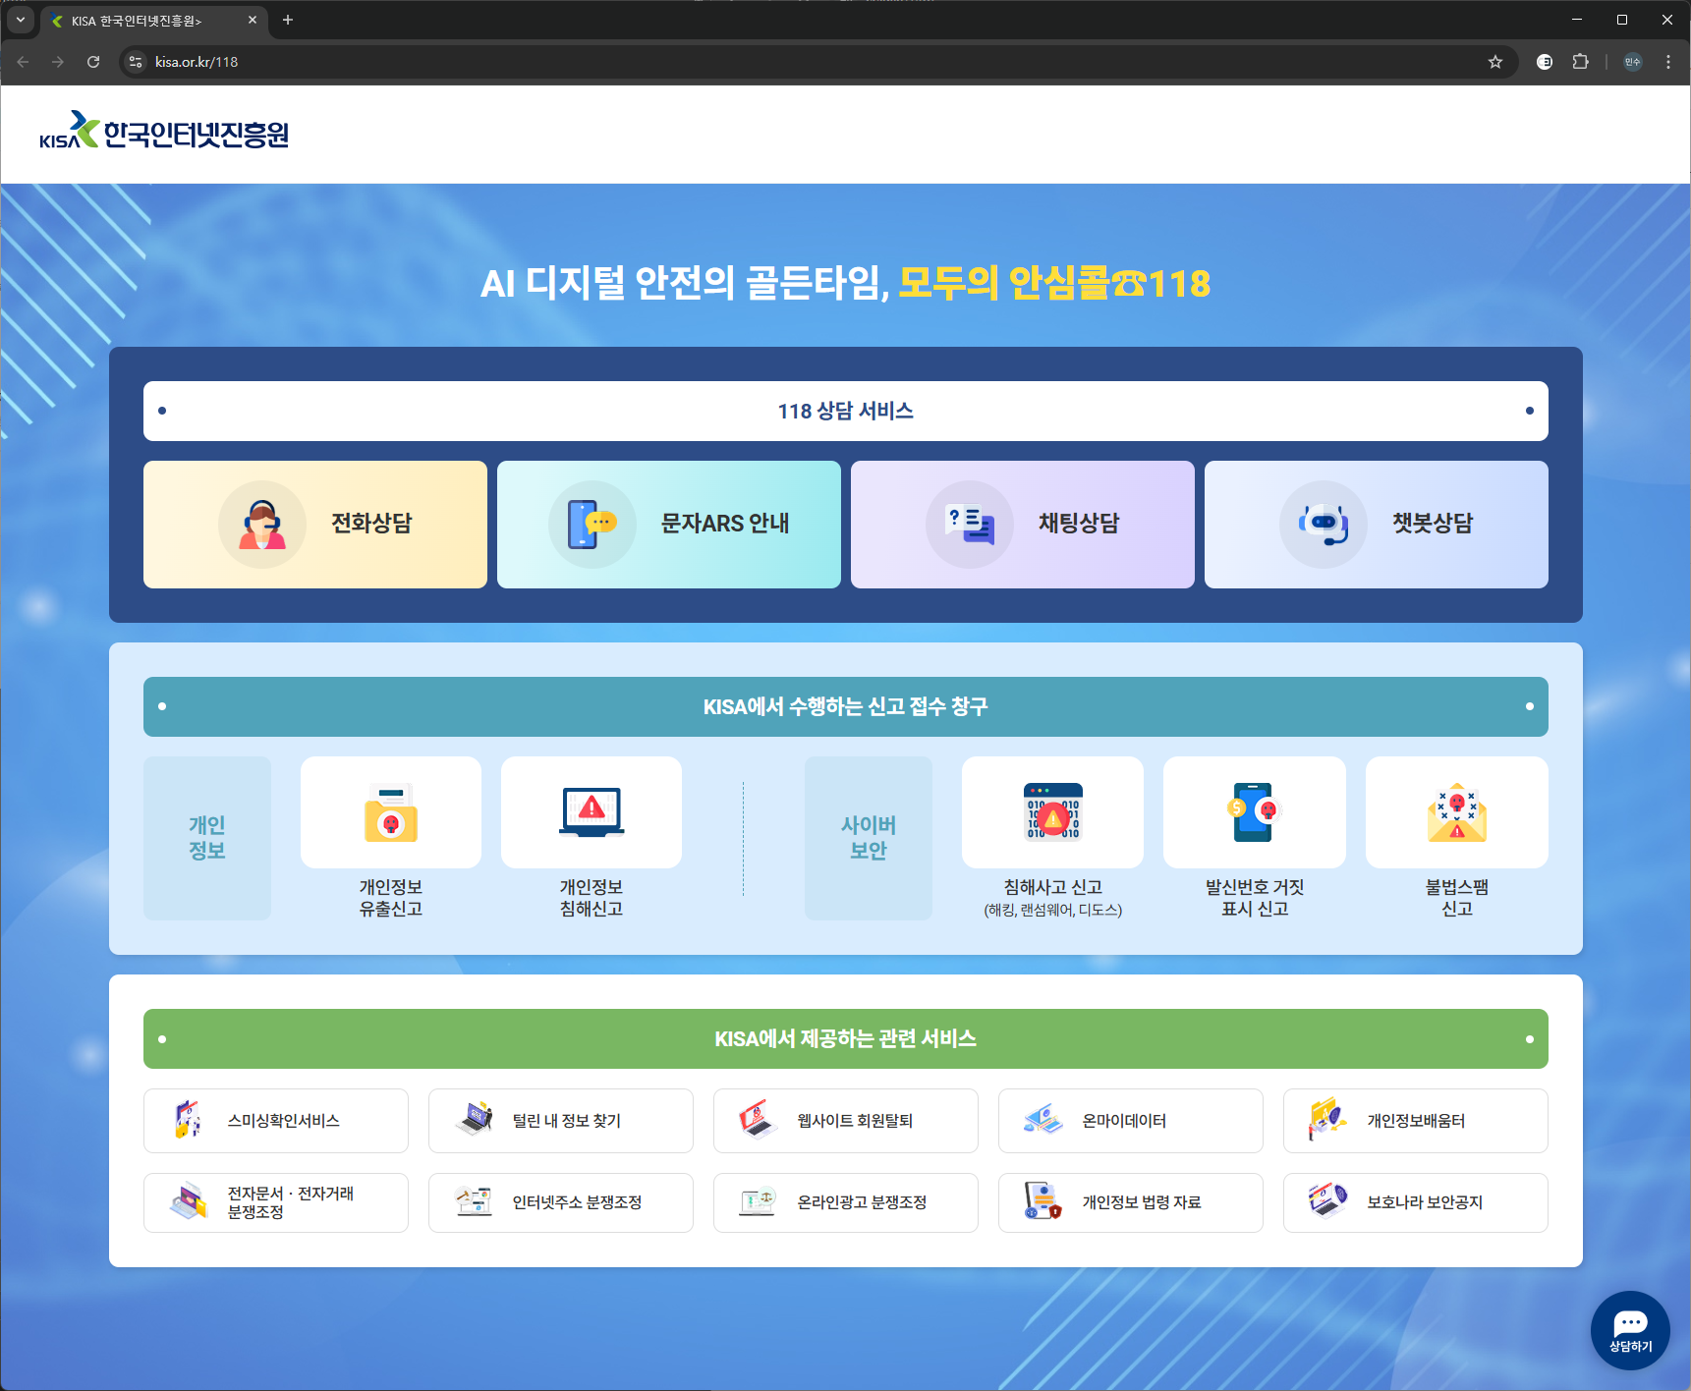Screen dimensions: 1691x1391
Task: Open the Chrome profile avatar
Action: (x=1633, y=62)
